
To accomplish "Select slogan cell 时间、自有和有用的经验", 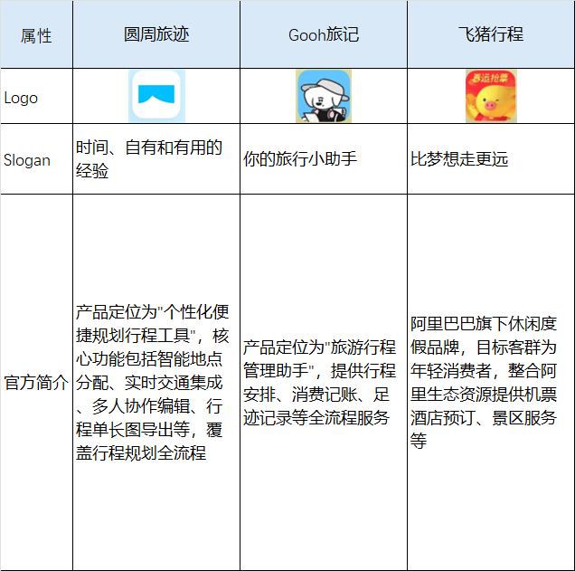I will (x=156, y=159).
